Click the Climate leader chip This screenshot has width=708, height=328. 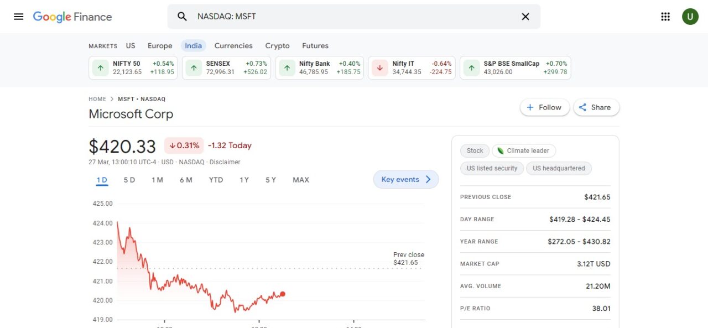click(524, 150)
